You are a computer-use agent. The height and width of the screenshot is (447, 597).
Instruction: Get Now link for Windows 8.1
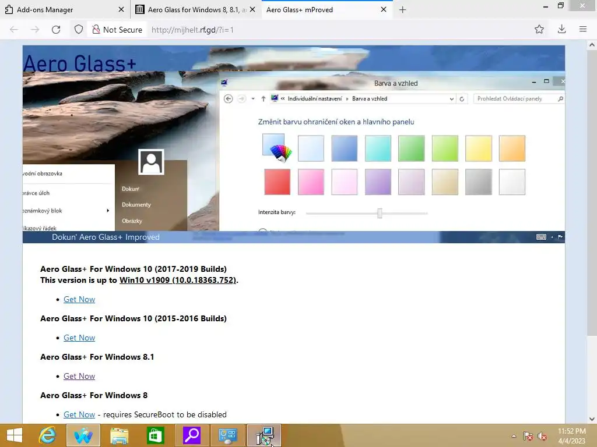tap(79, 377)
